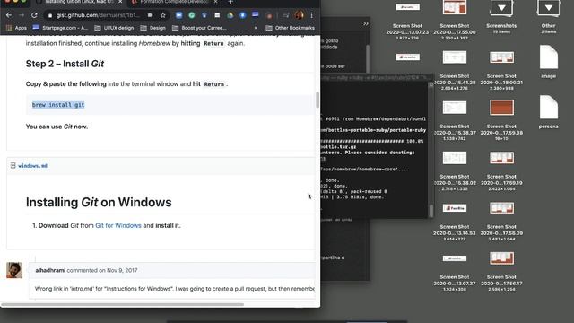Click alhadhrami's avatar image
Screen dimensions: 574x323
[14, 270]
